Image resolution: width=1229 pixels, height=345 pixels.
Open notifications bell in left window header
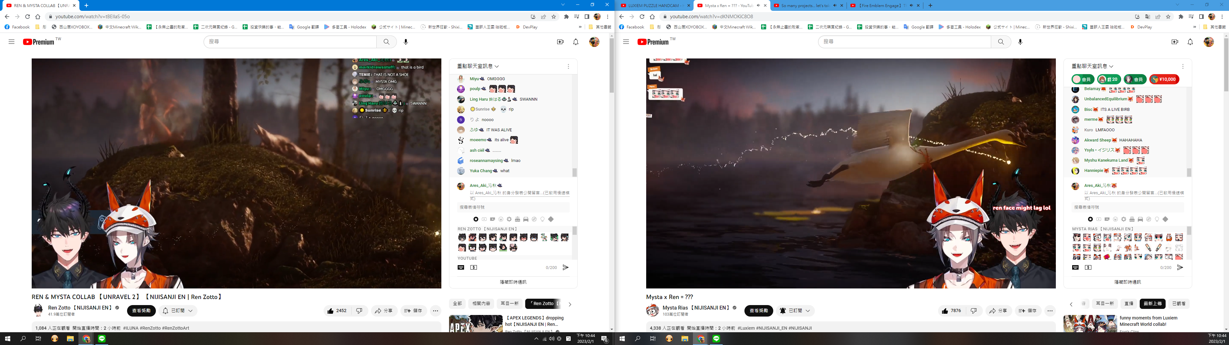pos(576,42)
